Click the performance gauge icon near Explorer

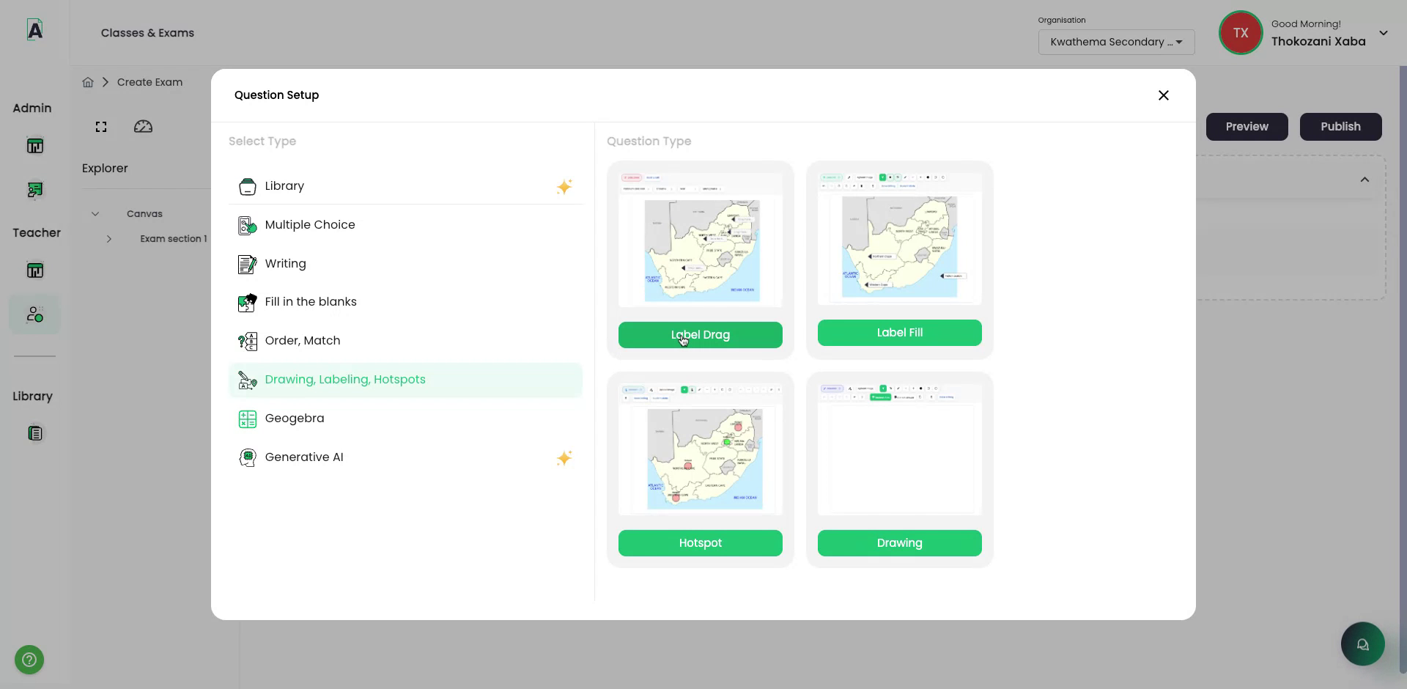coord(143,126)
